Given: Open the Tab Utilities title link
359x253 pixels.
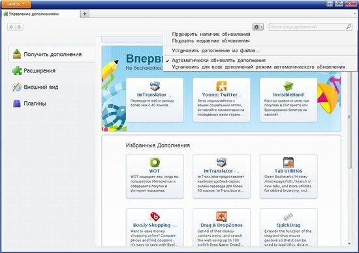Looking at the screenshot, I should coord(289,171).
